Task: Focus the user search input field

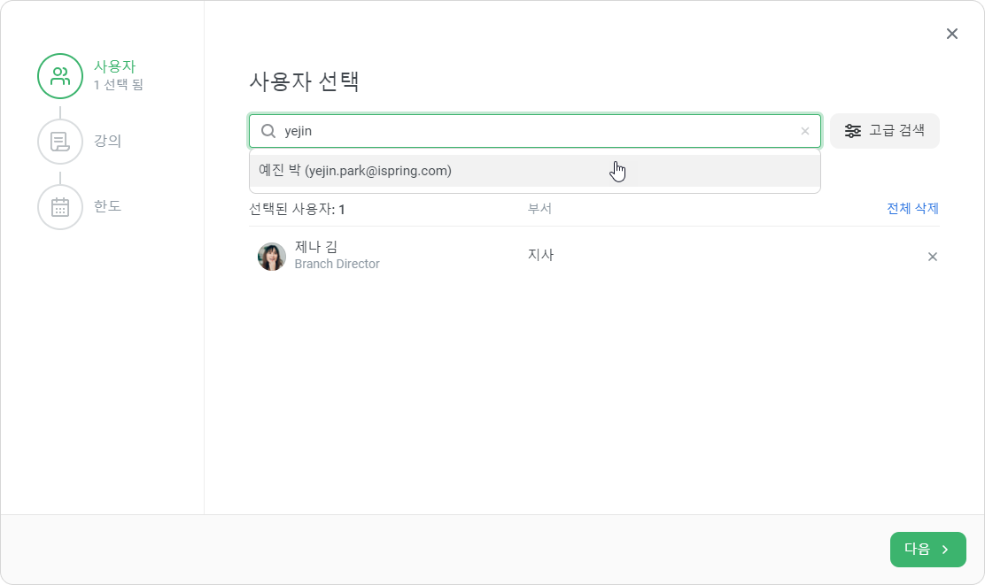Action: [535, 131]
